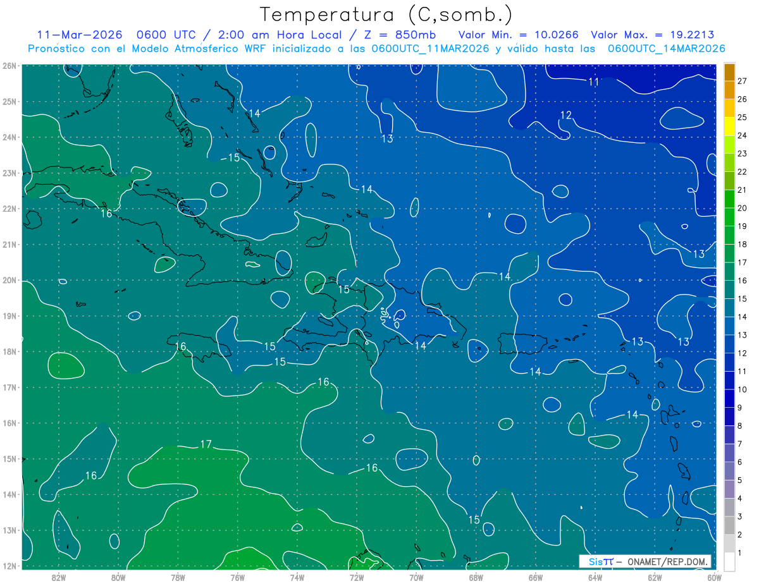
Task: Click latitude axis label '25N'
Action: click(x=9, y=101)
